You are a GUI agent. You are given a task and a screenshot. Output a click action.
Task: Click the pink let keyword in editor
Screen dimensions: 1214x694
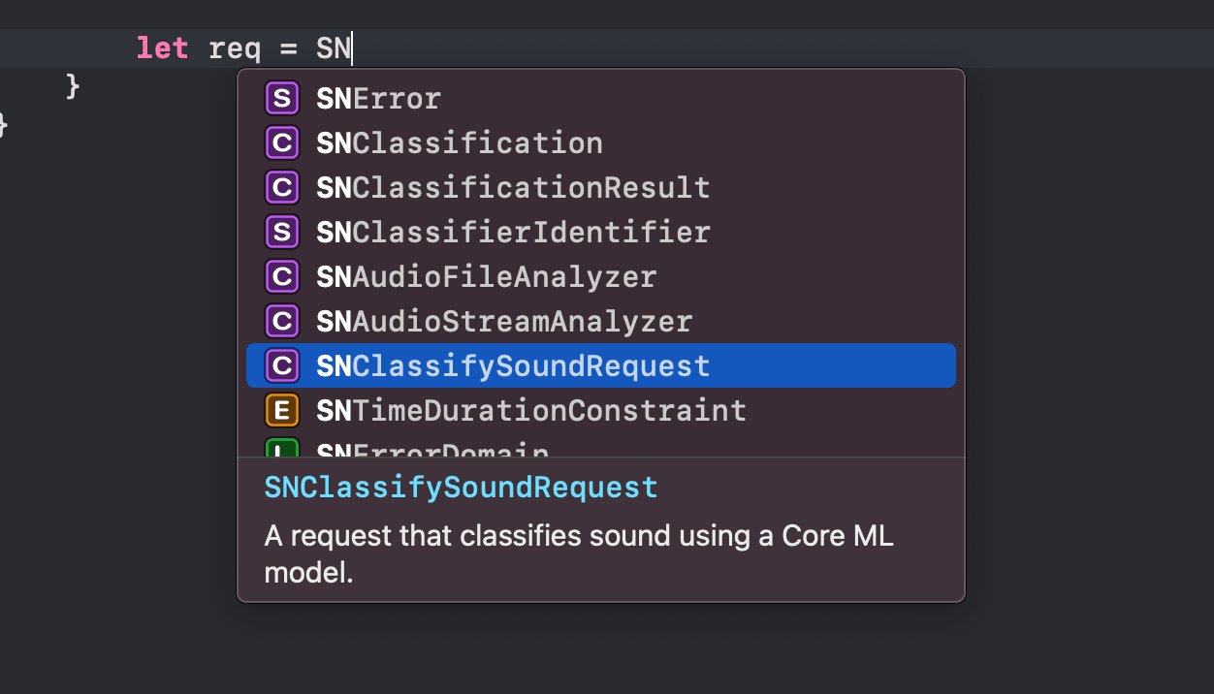pyautogui.click(x=161, y=47)
